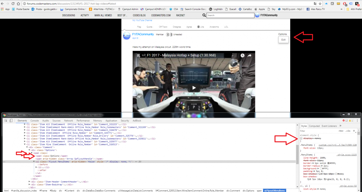
Task: Click the video Watch Later clock icon
Action: point(243,56)
